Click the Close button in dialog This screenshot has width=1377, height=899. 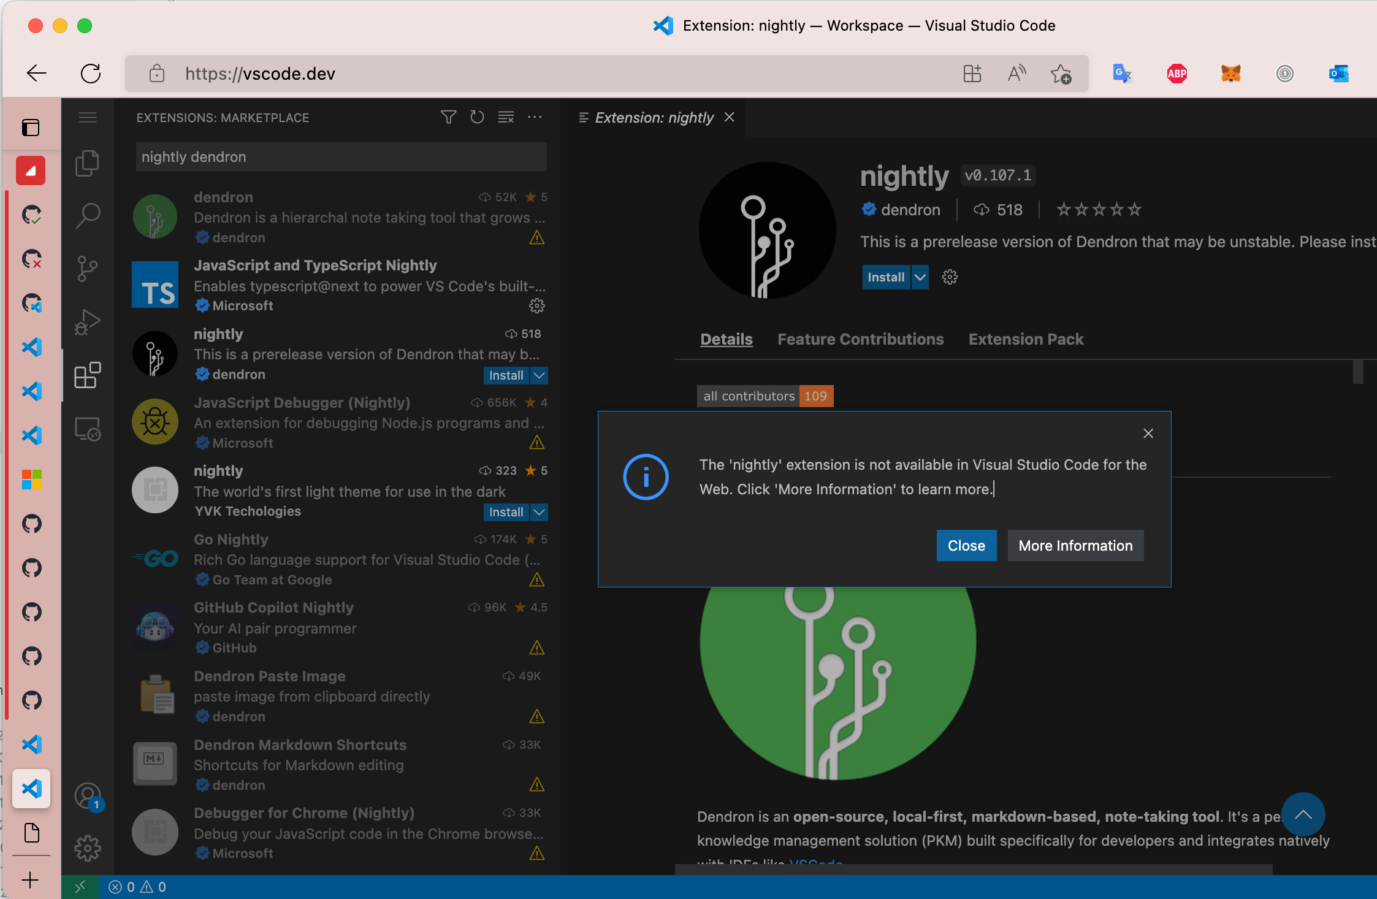[x=966, y=546]
